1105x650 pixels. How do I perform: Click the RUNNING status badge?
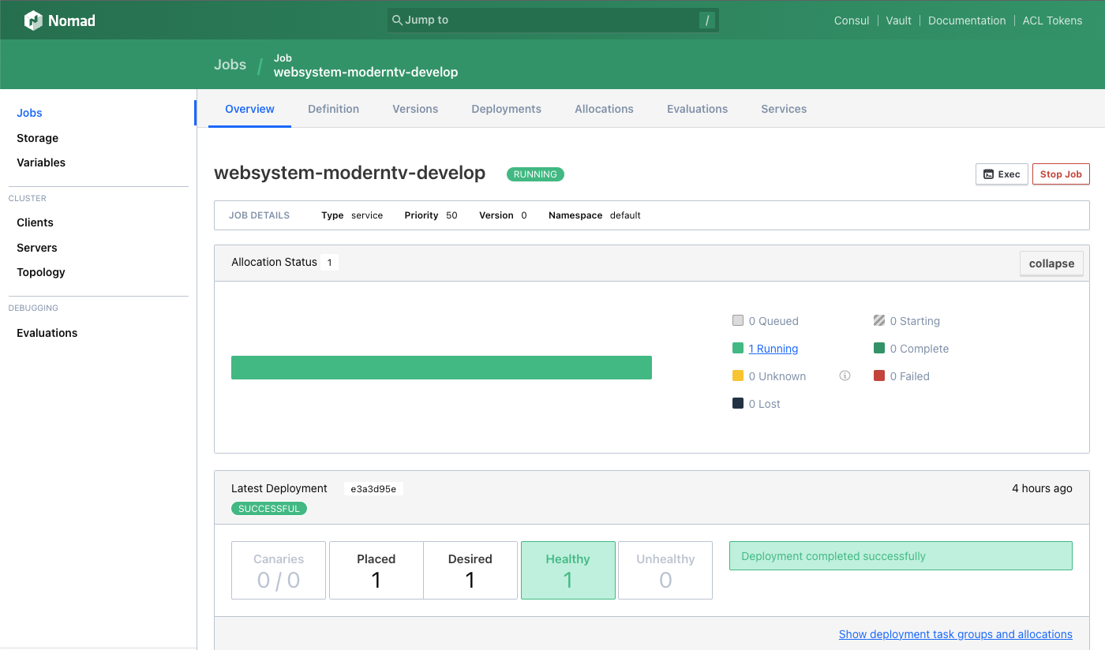point(535,174)
